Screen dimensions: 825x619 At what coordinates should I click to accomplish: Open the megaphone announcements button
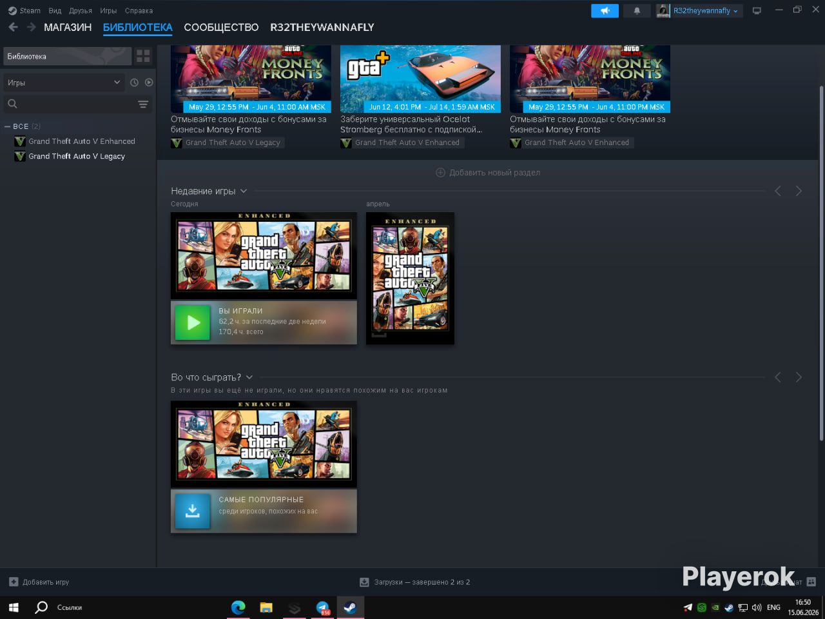pyautogui.click(x=605, y=11)
